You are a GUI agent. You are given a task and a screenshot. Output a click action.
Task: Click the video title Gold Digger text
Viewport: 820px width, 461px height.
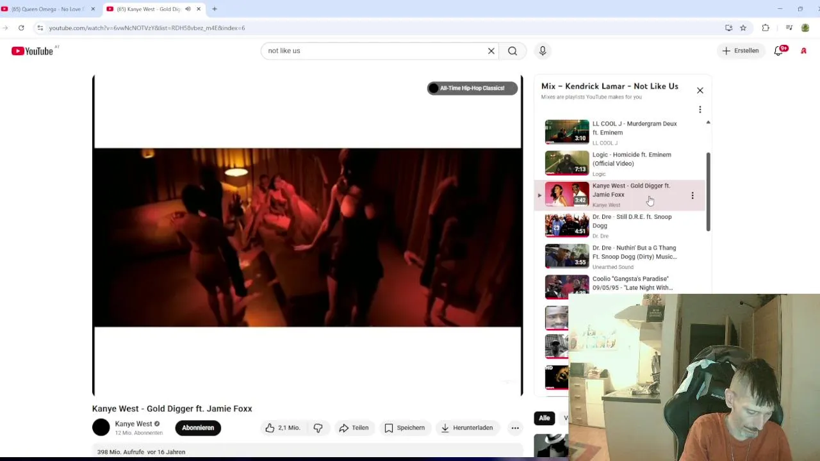(172, 408)
